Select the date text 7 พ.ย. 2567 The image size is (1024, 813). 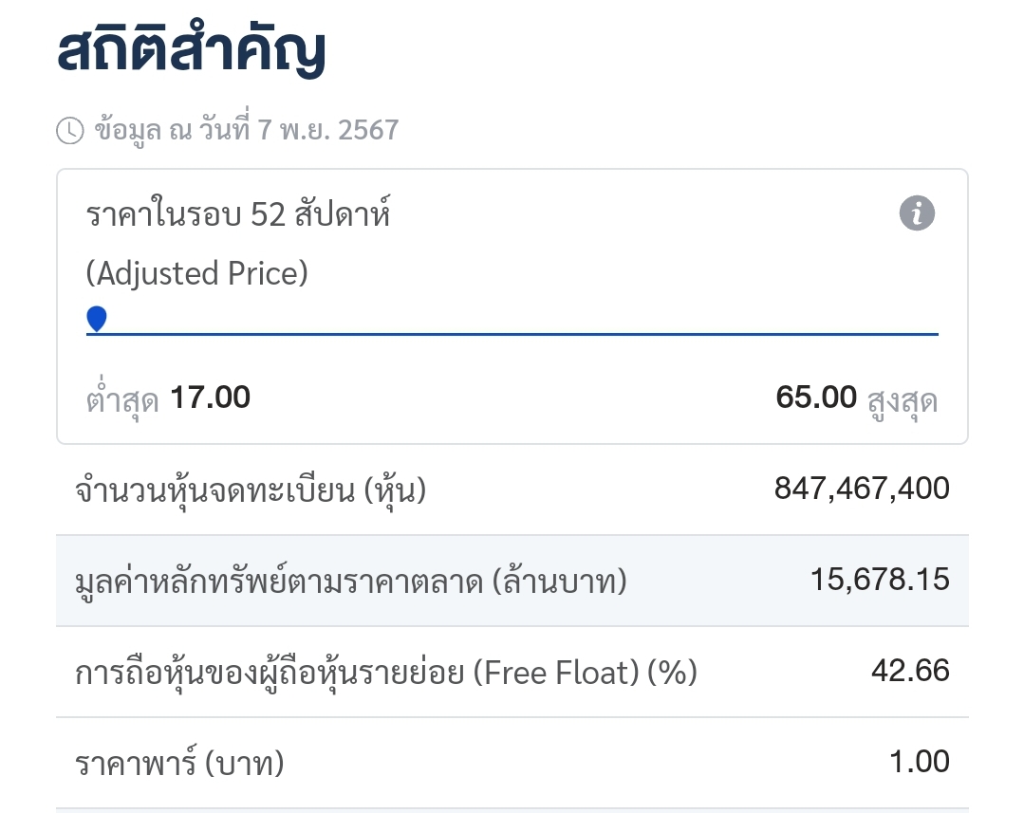327,130
